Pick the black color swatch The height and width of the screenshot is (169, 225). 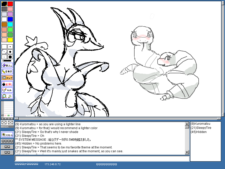(4, 4)
